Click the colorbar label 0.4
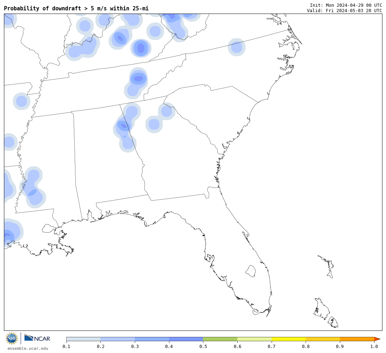This screenshot has width=386, height=353. coord(169,347)
